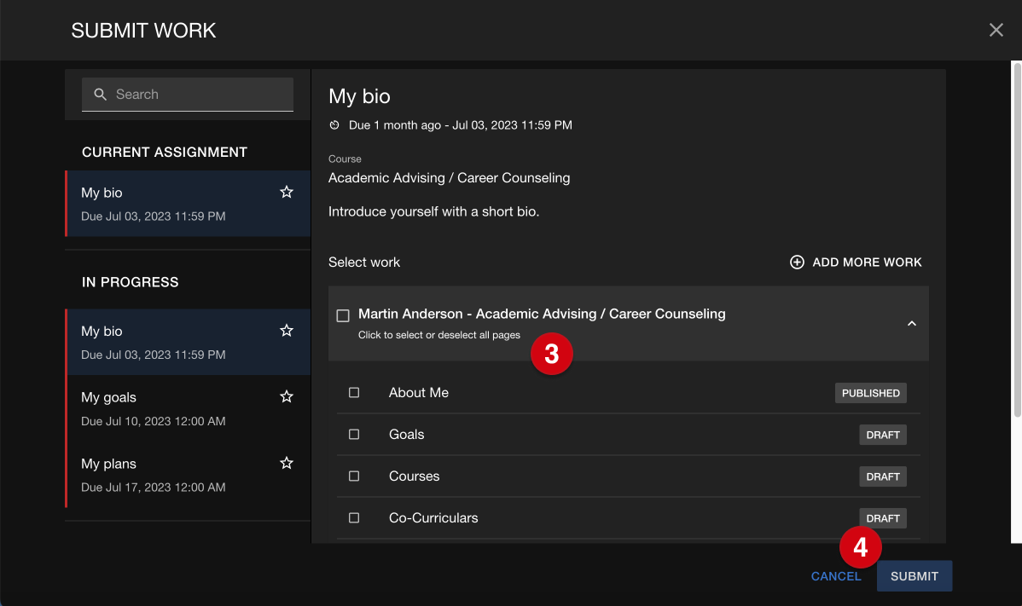This screenshot has height=606, width=1022.
Task: Check the Courses page checkbox
Action: coord(354,476)
